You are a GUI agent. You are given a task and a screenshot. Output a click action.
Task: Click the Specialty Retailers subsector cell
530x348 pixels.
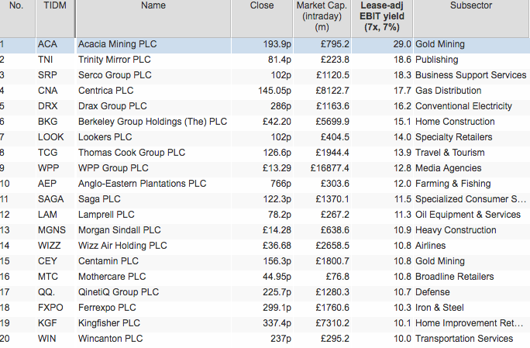tap(453, 137)
